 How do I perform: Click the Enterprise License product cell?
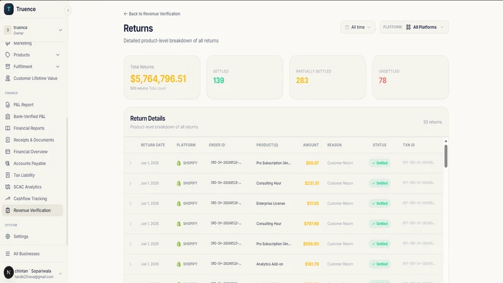pos(270,203)
